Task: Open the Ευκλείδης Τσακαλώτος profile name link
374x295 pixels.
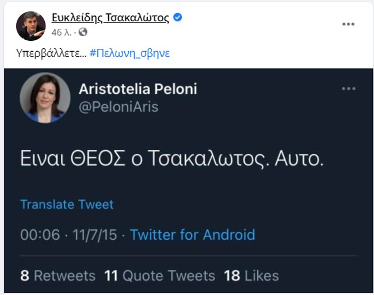Action: [110, 18]
